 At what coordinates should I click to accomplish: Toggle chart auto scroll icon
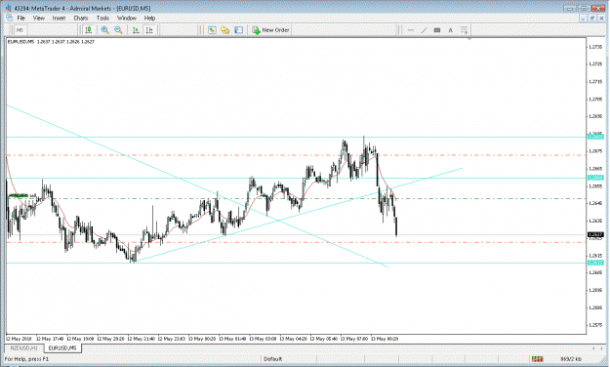coord(136,30)
